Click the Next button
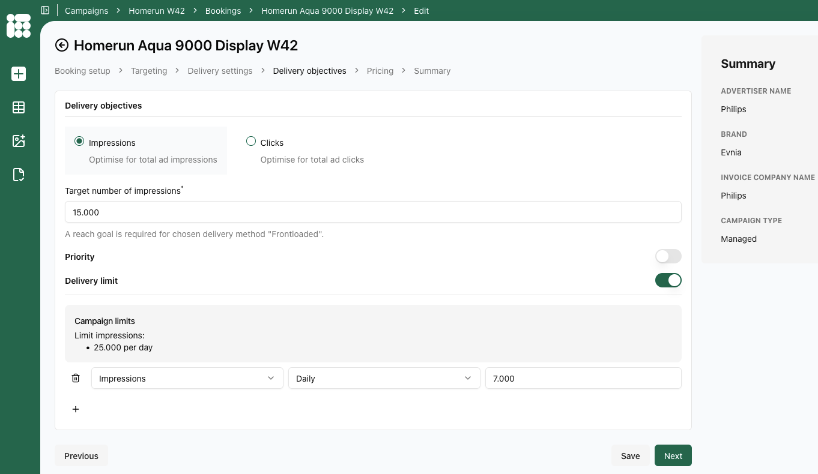818x474 pixels. point(673,455)
